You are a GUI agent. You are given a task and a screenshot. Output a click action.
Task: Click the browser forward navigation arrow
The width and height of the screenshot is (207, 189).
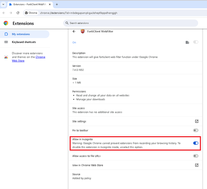click(11, 13)
